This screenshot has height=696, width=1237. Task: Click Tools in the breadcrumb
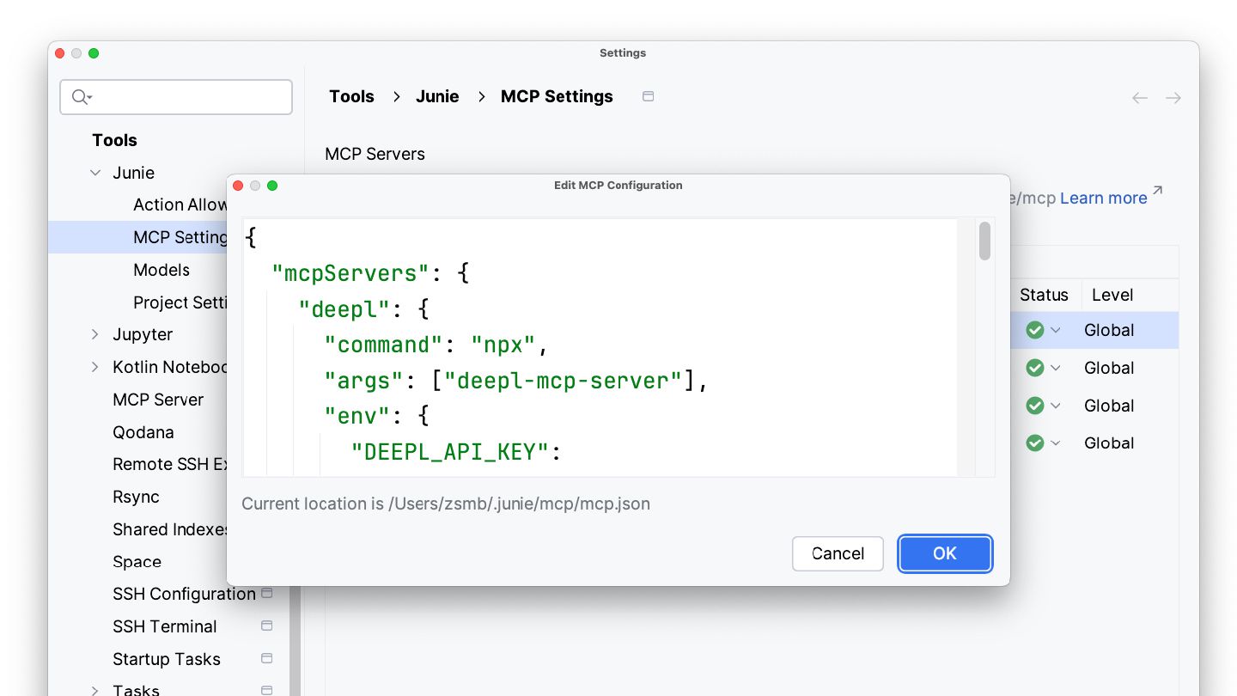coord(351,96)
